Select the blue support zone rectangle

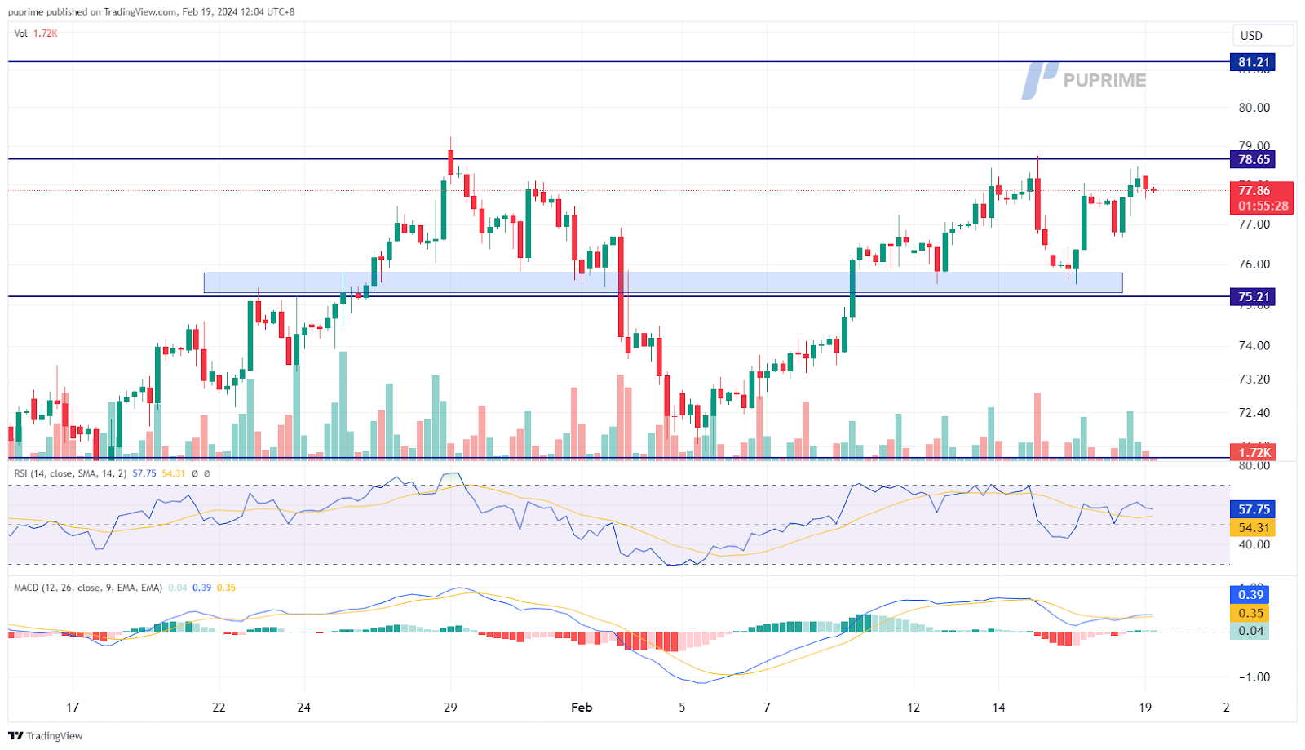tap(663, 282)
